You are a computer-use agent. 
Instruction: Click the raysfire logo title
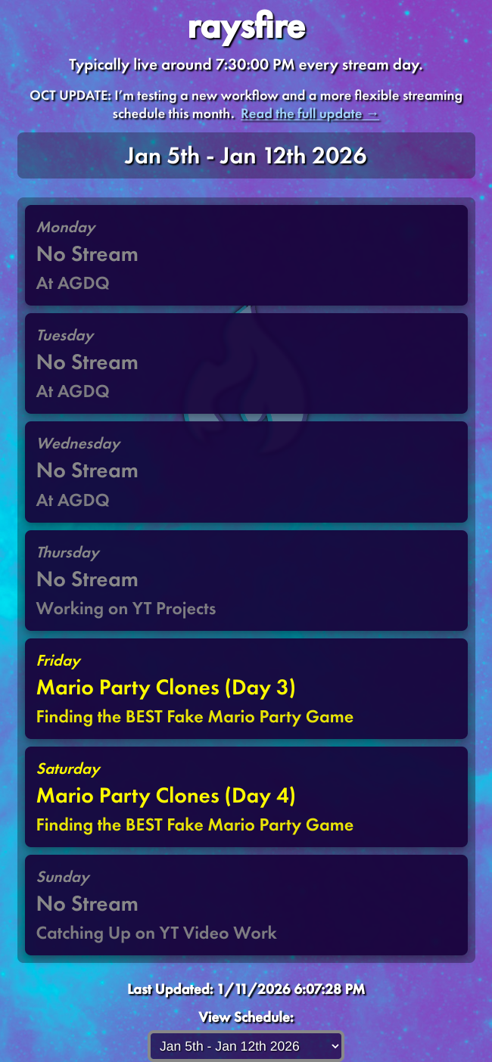coord(246,28)
